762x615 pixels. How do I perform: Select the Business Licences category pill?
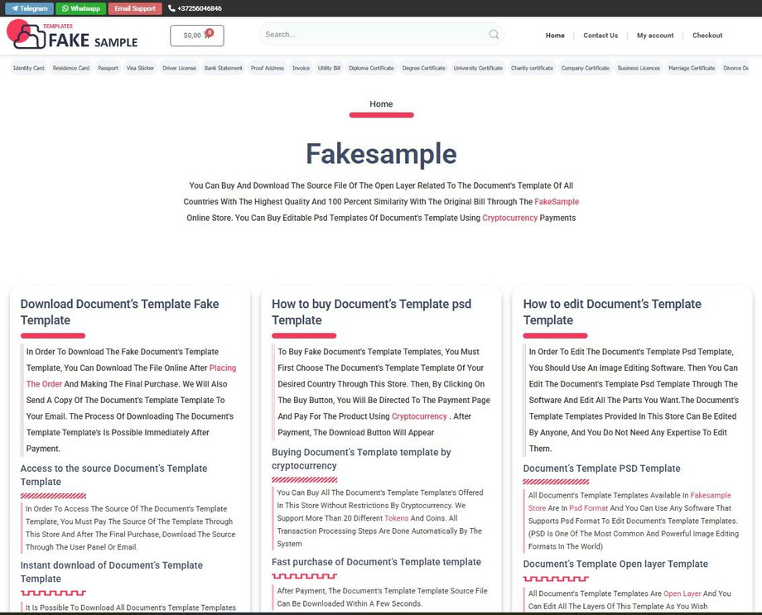639,68
